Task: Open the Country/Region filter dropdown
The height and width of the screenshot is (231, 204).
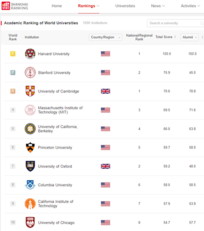Action: [105, 37]
